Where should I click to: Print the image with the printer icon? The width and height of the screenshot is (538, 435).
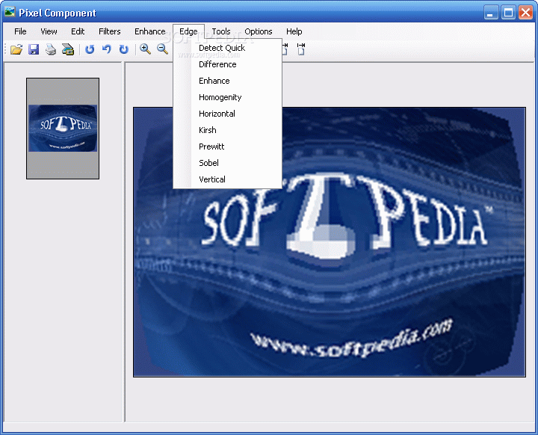click(51, 49)
